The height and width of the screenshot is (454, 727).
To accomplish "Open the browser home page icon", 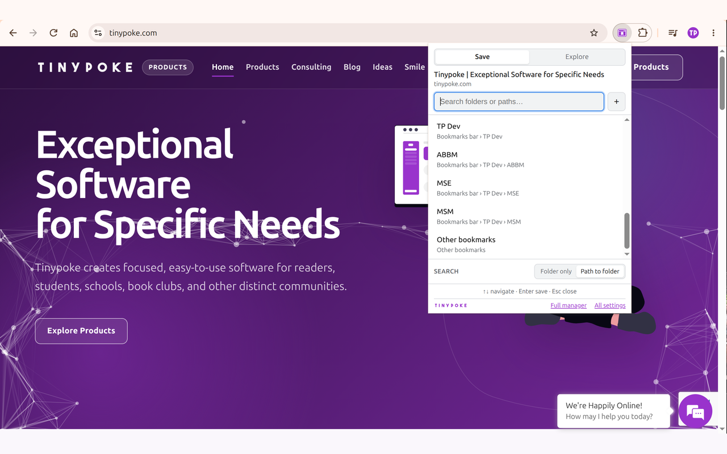I will click(x=74, y=33).
